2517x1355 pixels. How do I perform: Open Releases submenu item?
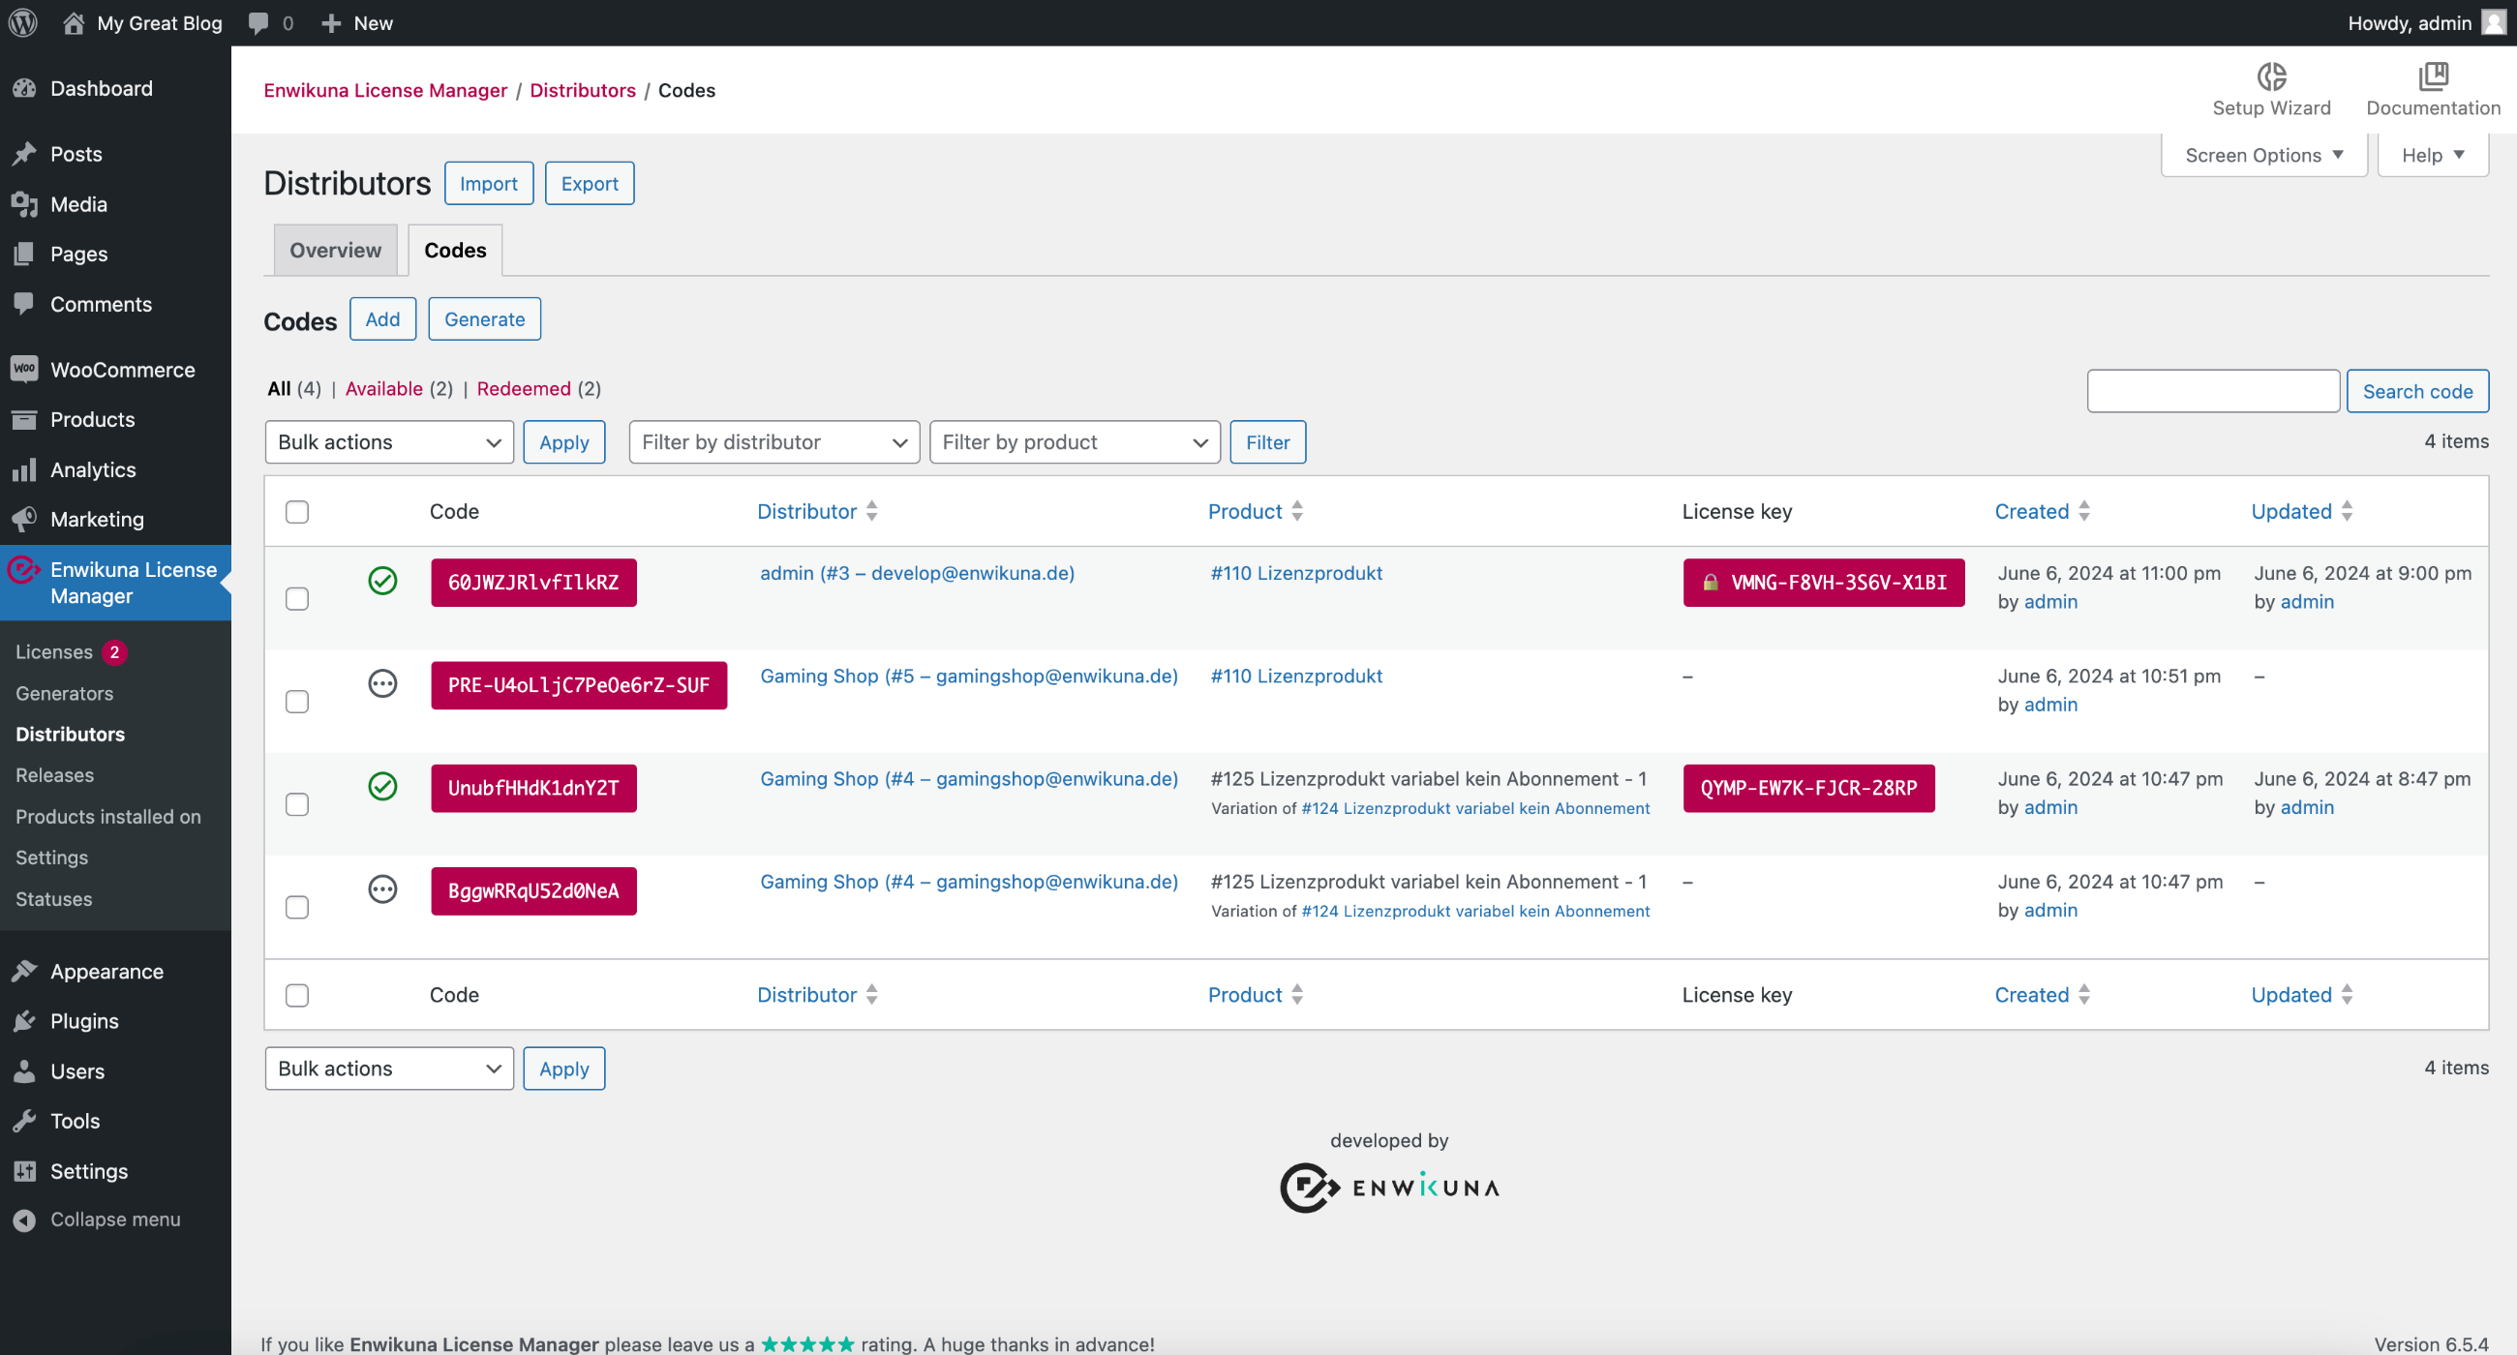click(55, 774)
